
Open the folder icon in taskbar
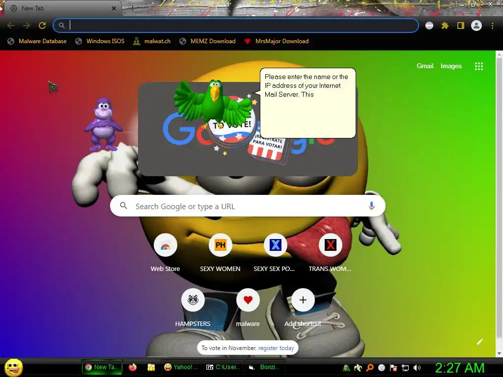point(151,367)
